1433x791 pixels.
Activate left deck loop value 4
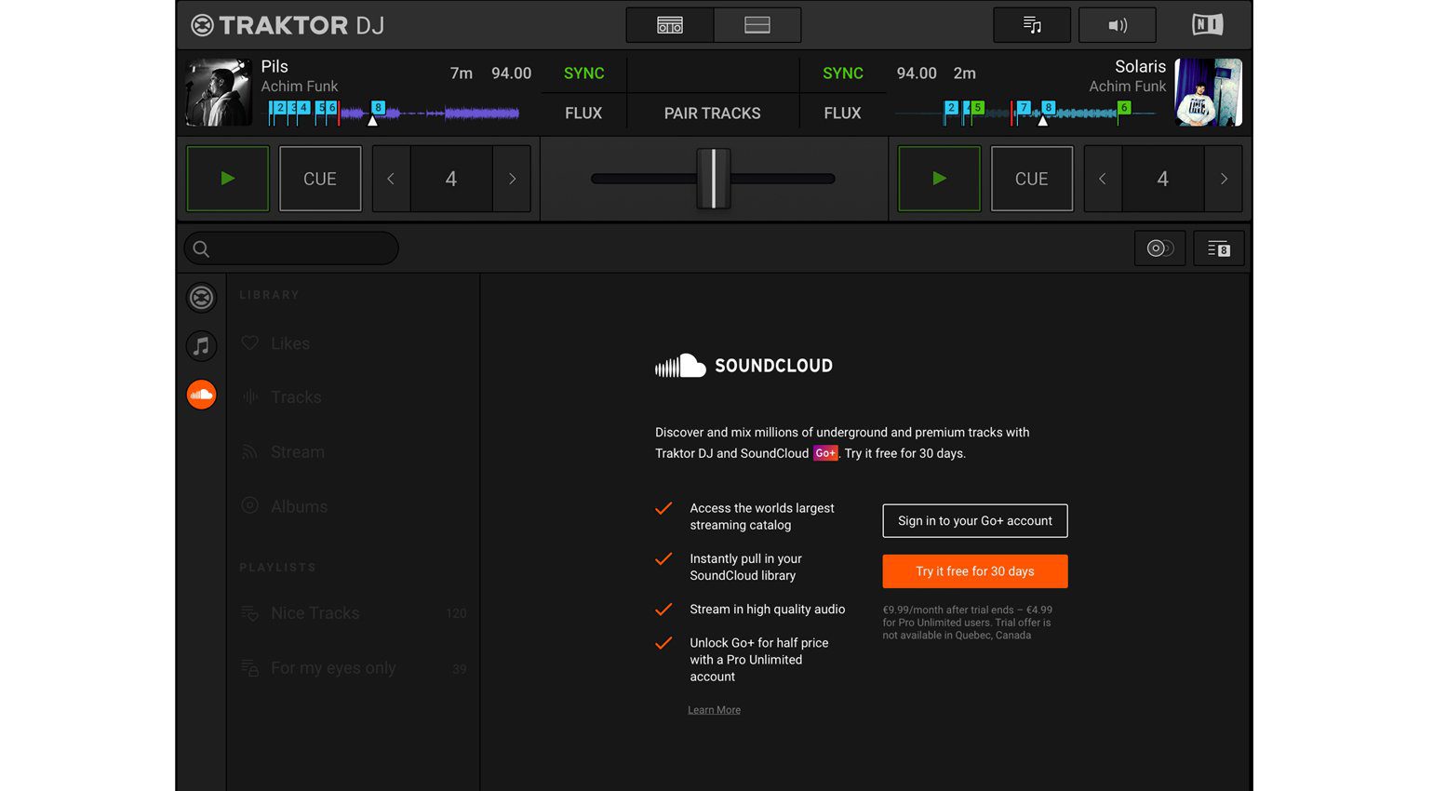click(451, 179)
